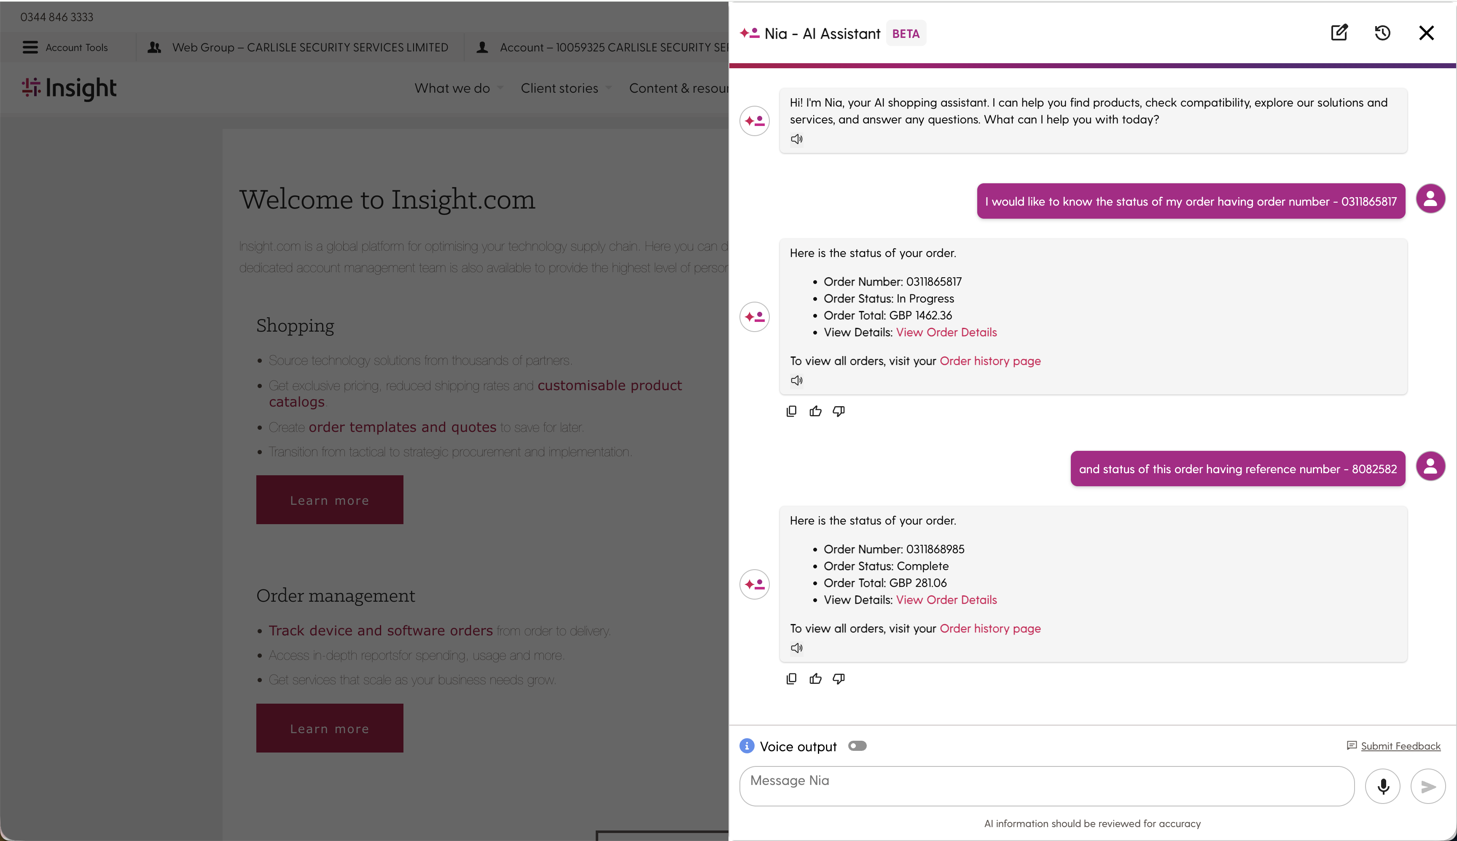The image size is (1457, 841).
Task: Click the phone number 0344 846 3333
Action: point(56,17)
